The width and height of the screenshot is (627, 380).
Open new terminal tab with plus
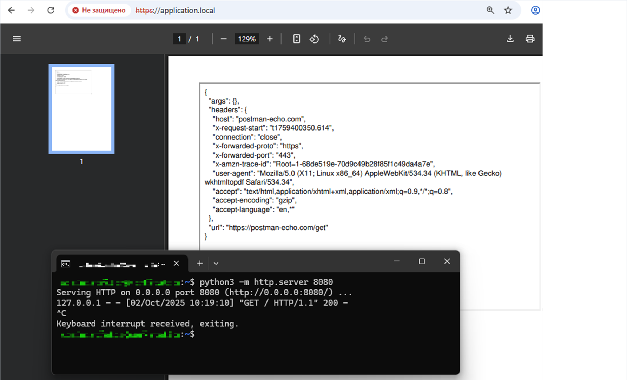200,263
